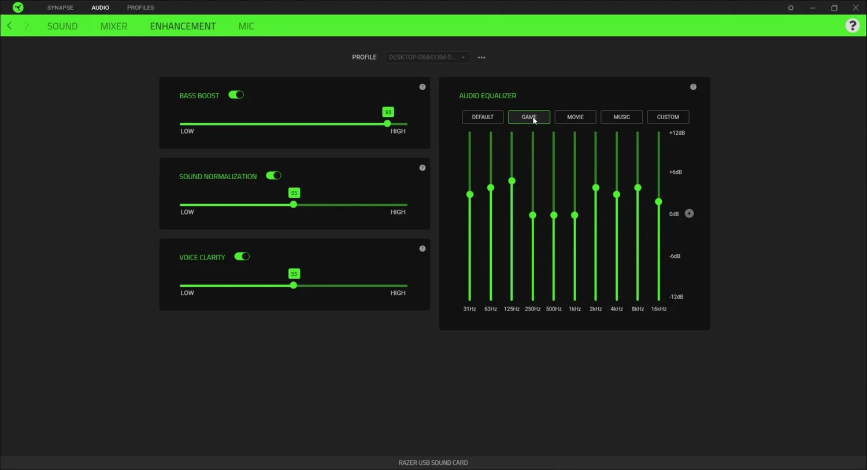Open the profile options ellipsis menu
Screen dimensions: 867x470
[481, 57]
